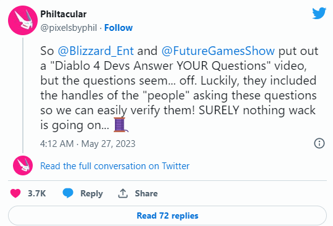Screen dimensions: 333x226
Task: Click the blue reply speech bubble icon
Action: pos(68,193)
